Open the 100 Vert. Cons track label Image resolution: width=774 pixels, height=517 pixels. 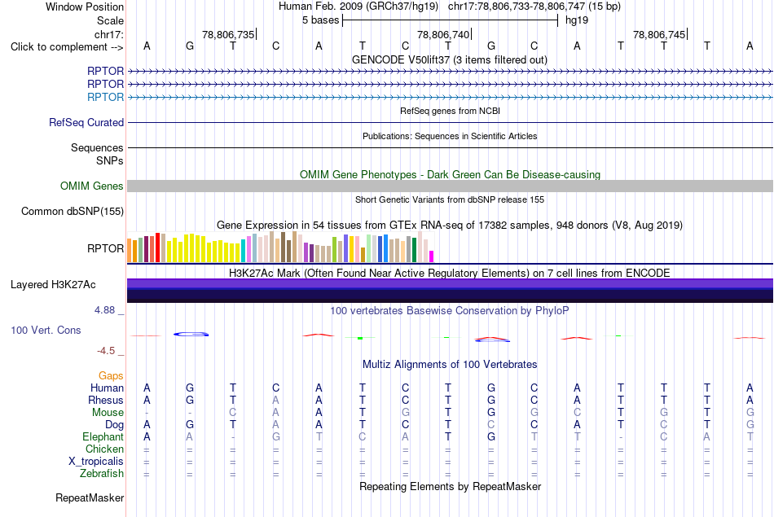[x=46, y=330]
